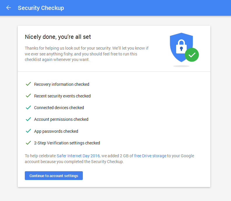231x201 pixels.
Task: Click the green checkmark badge on shield
Action: (x=192, y=55)
